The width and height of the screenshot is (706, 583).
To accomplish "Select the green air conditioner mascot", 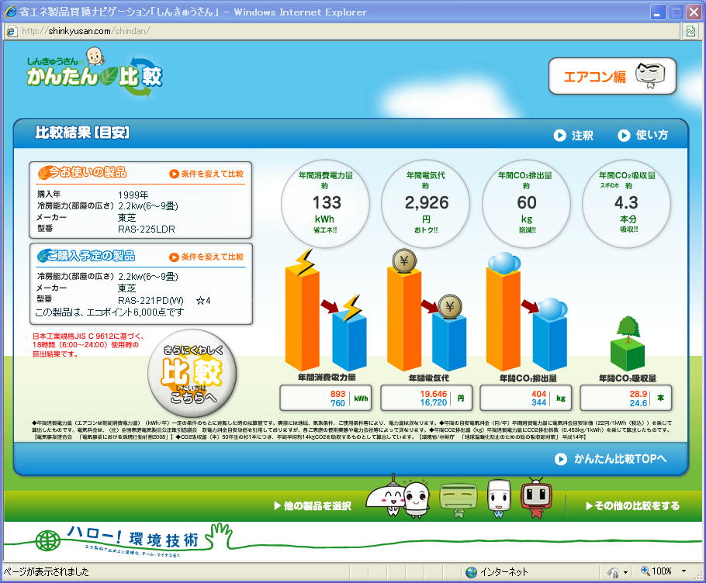I will [x=459, y=499].
